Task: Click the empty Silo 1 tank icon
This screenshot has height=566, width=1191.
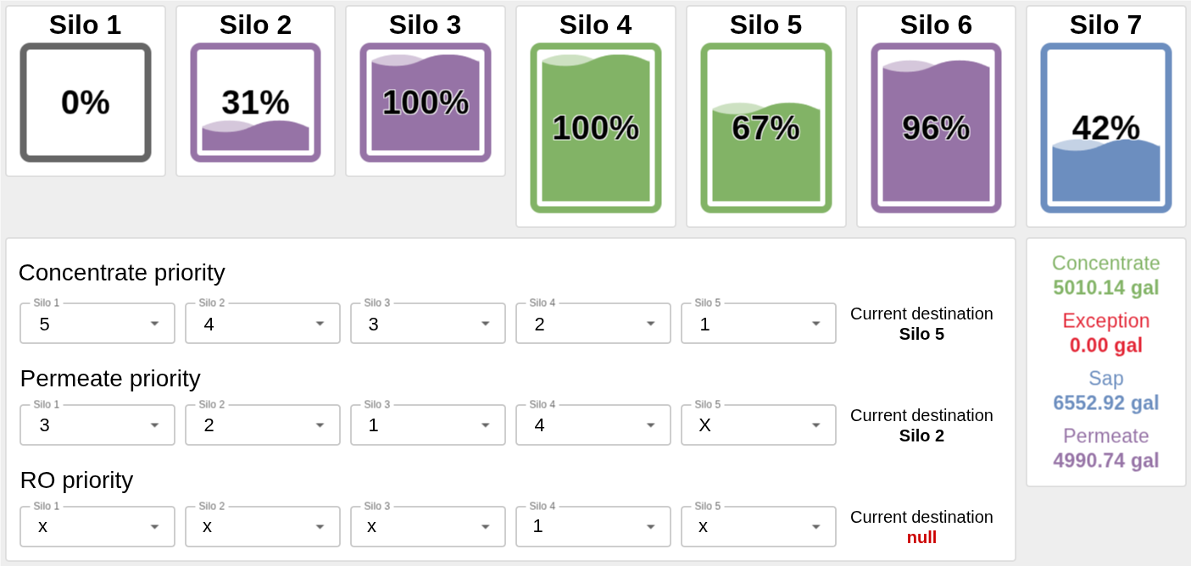Action: 86,103
